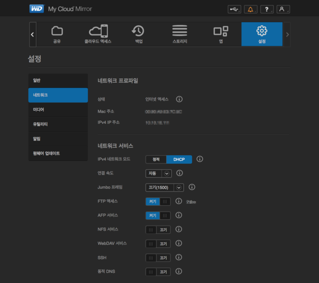Select DHCP IPv4 network mode

point(179,159)
